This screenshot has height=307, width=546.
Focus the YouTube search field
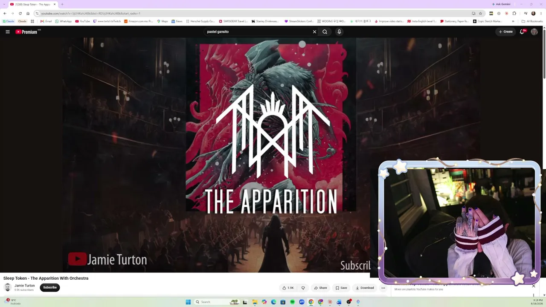[x=258, y=32]
